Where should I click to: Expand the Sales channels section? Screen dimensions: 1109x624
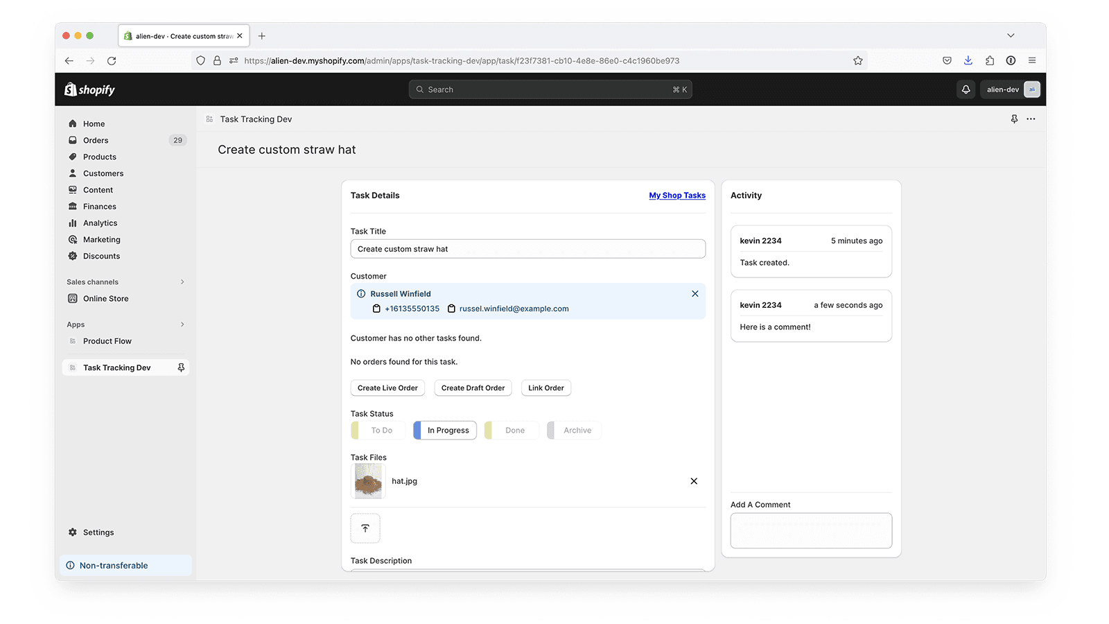point(182,281)
